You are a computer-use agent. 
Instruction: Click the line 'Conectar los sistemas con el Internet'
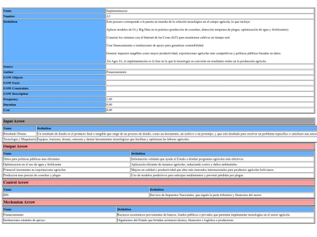(x=168, y=37)
